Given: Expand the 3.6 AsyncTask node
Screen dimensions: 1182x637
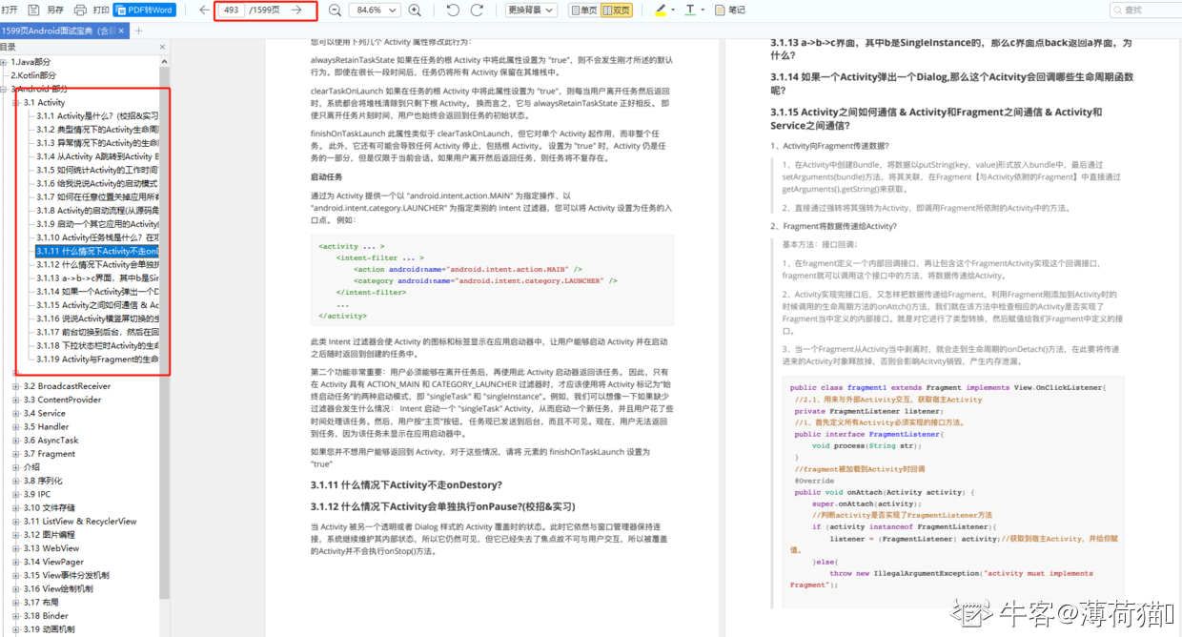Looking at the screenshot, I should tap(16, 441).
